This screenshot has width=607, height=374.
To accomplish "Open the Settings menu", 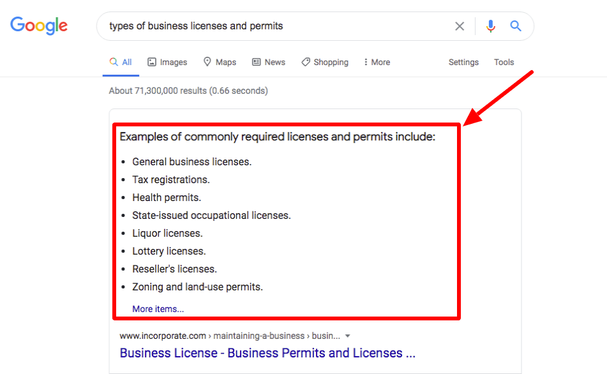I will tap(463, 62).
